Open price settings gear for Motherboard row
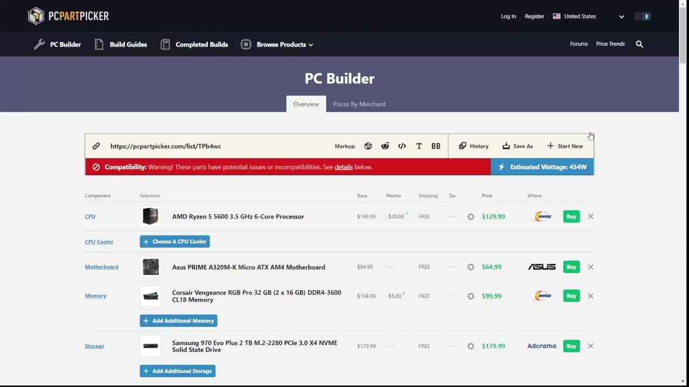 click(x=471, y=267)
